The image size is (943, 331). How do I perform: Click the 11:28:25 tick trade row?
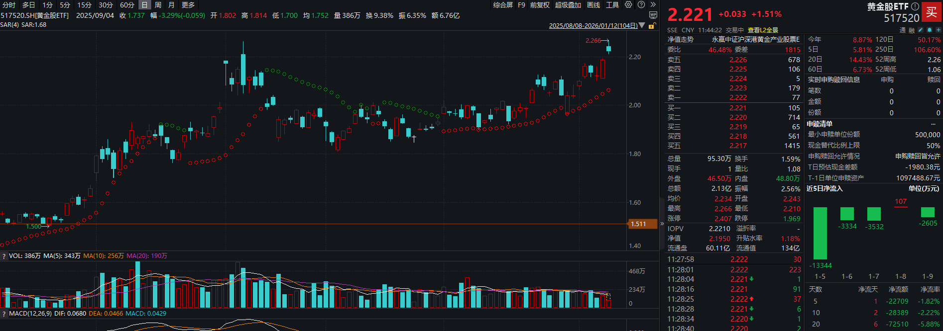(x=734, y=299)
